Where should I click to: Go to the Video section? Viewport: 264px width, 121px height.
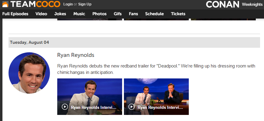click(x=41, y=14)
